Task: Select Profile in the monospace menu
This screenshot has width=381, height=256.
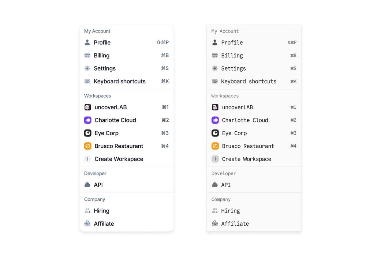Action: pyautogui.click(x=232, y=42)
